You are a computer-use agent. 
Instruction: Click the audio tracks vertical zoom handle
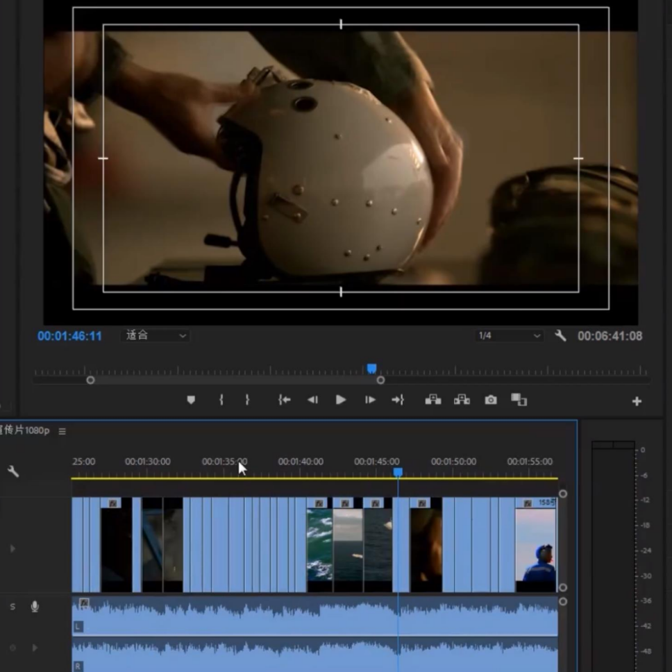coord(563,601)
